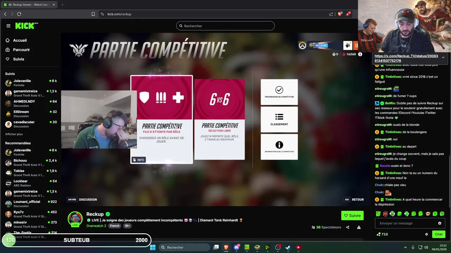Select the 6vs6 sélection libre card

coord(220,119)
